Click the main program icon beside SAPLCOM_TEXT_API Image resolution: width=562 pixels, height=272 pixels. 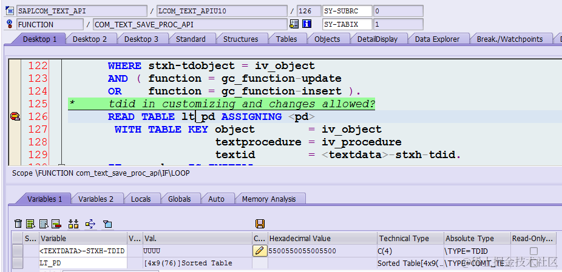coord(10,11)
